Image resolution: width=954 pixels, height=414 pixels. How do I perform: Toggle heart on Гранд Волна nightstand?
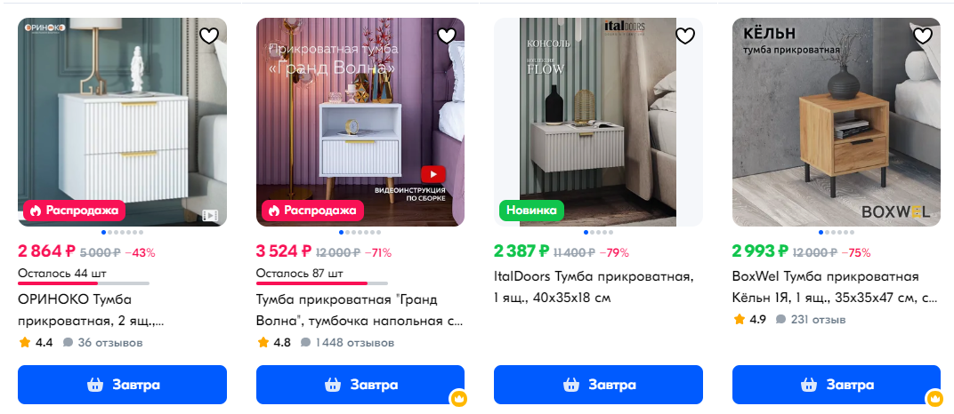pos(447,36)
